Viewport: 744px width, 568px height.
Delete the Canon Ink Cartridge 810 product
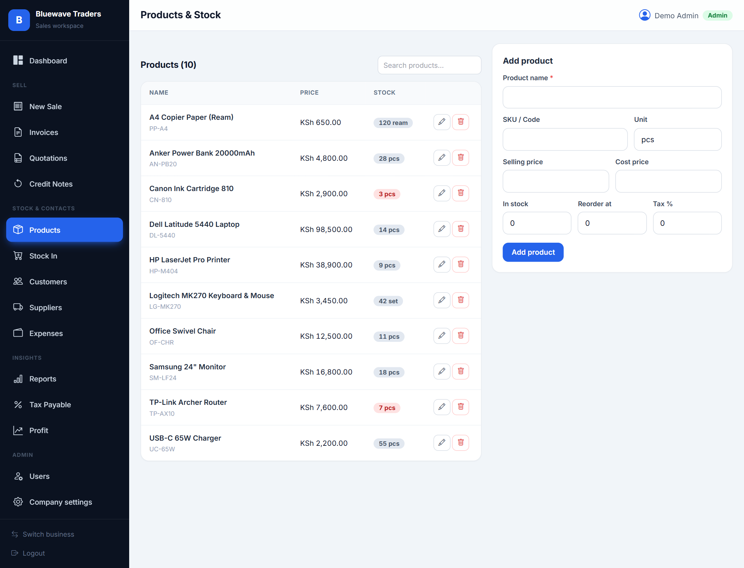pyautogui.click(x=461, y=193)
